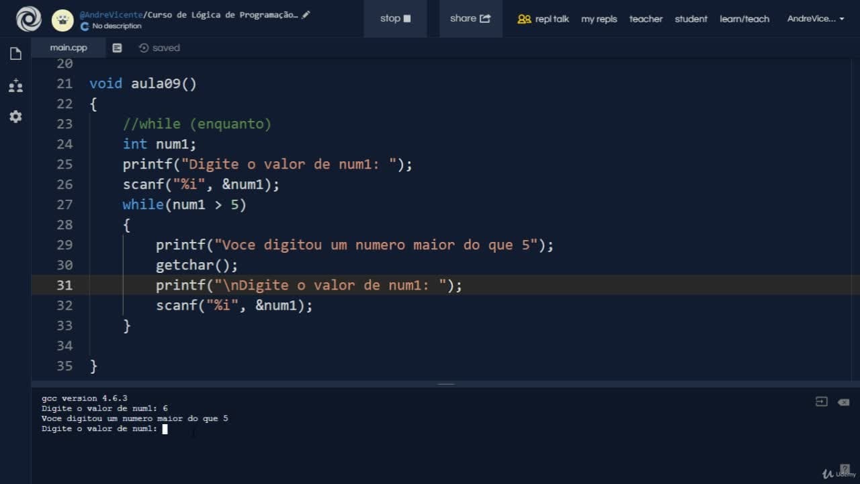
Task: Click the repl talk people icon
Action: pos(524,19)
